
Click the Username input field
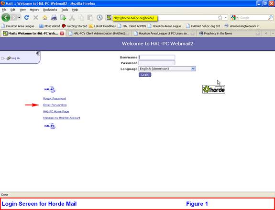(157, 57)
